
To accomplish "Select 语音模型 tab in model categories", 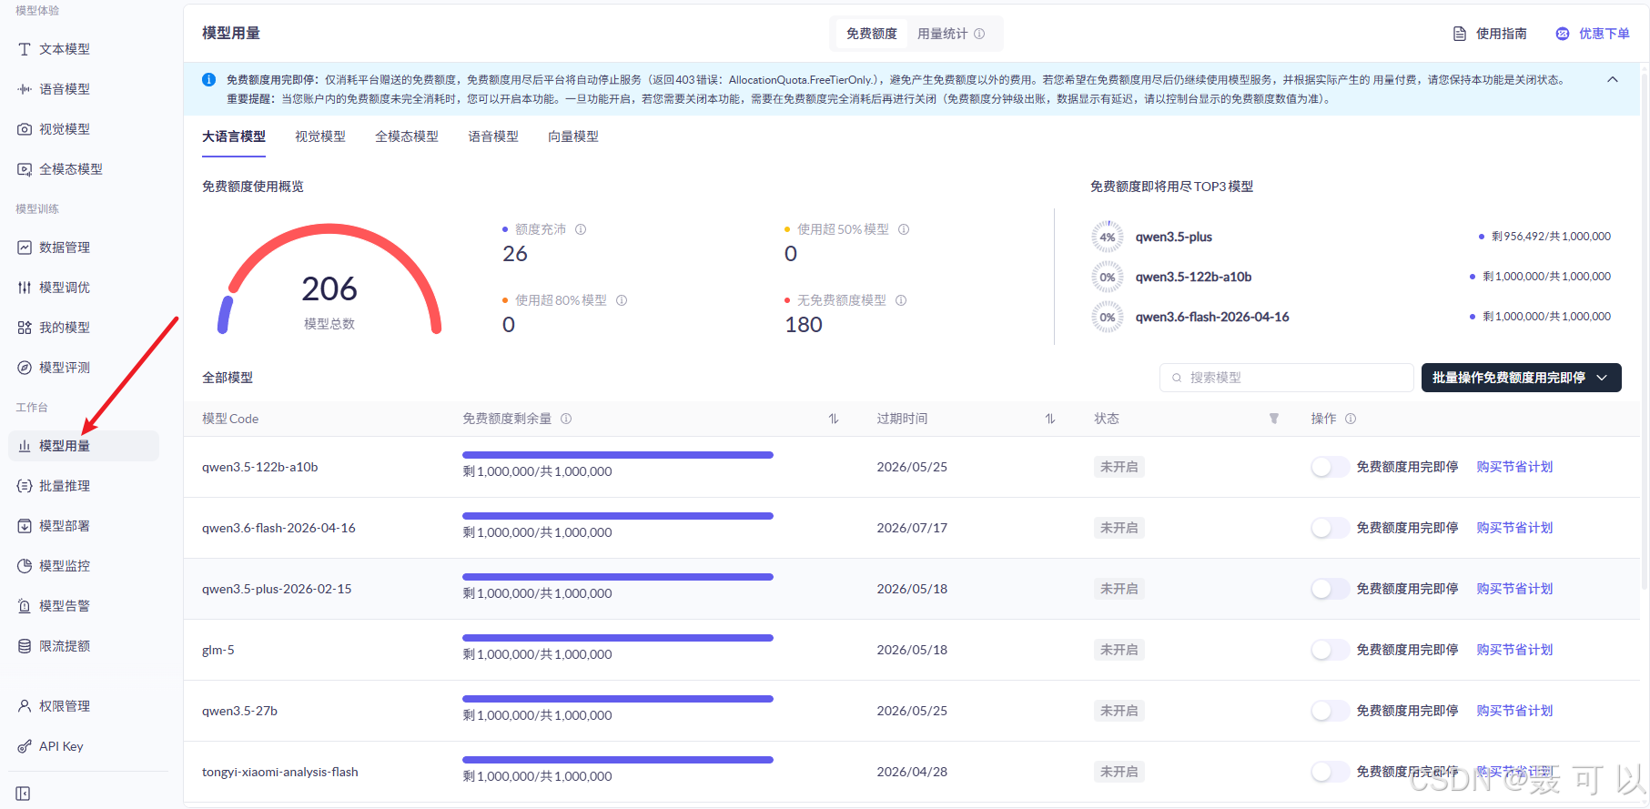I will 493,137.
